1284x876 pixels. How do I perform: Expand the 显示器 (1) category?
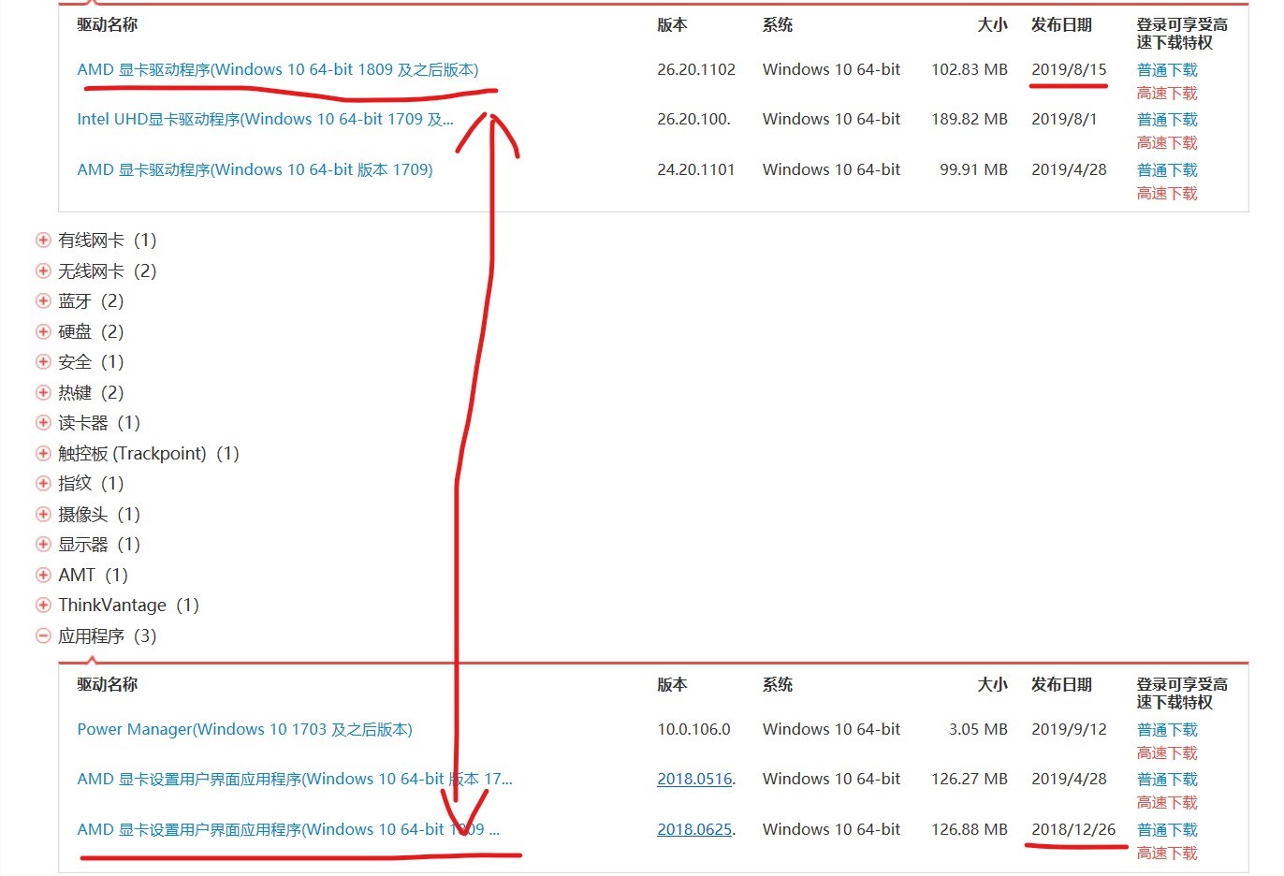click(43, 545)
